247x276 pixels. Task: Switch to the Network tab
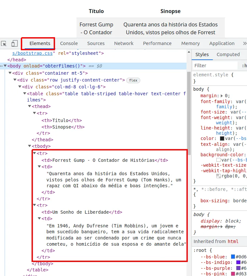tap(124, 43)
